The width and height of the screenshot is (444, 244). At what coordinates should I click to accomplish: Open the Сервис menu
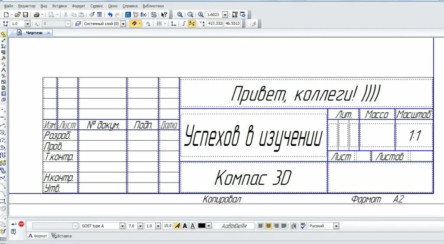(97, 6)
